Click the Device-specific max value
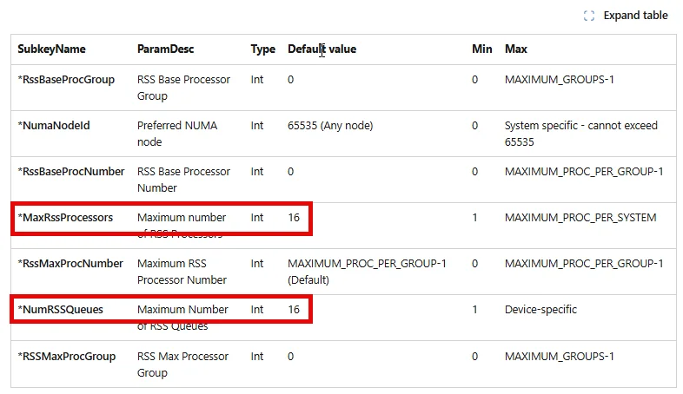Viewport: 683px width, 394px height. point(540,310)
